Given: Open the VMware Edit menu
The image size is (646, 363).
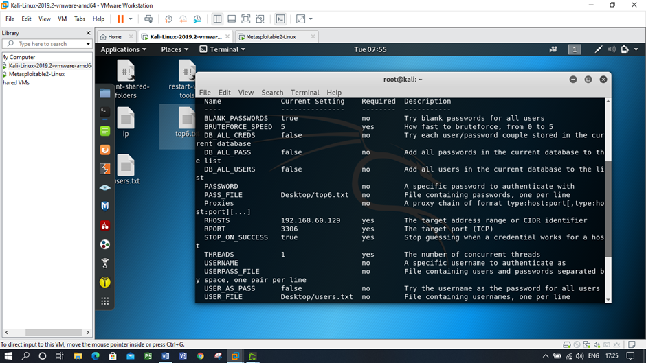Looking at the screenshot, I should 26,19.
